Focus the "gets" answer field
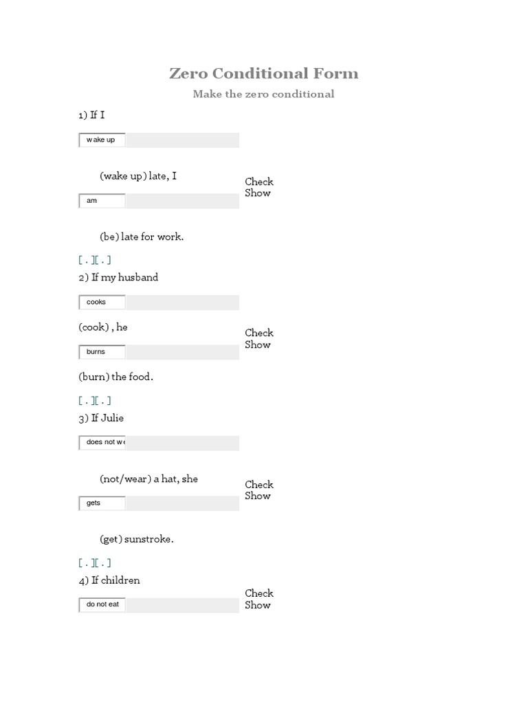This screenshot has height=704, width=528. point(102,503)
